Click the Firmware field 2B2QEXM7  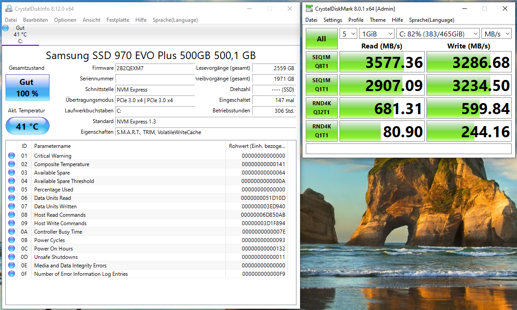point(155,68)
